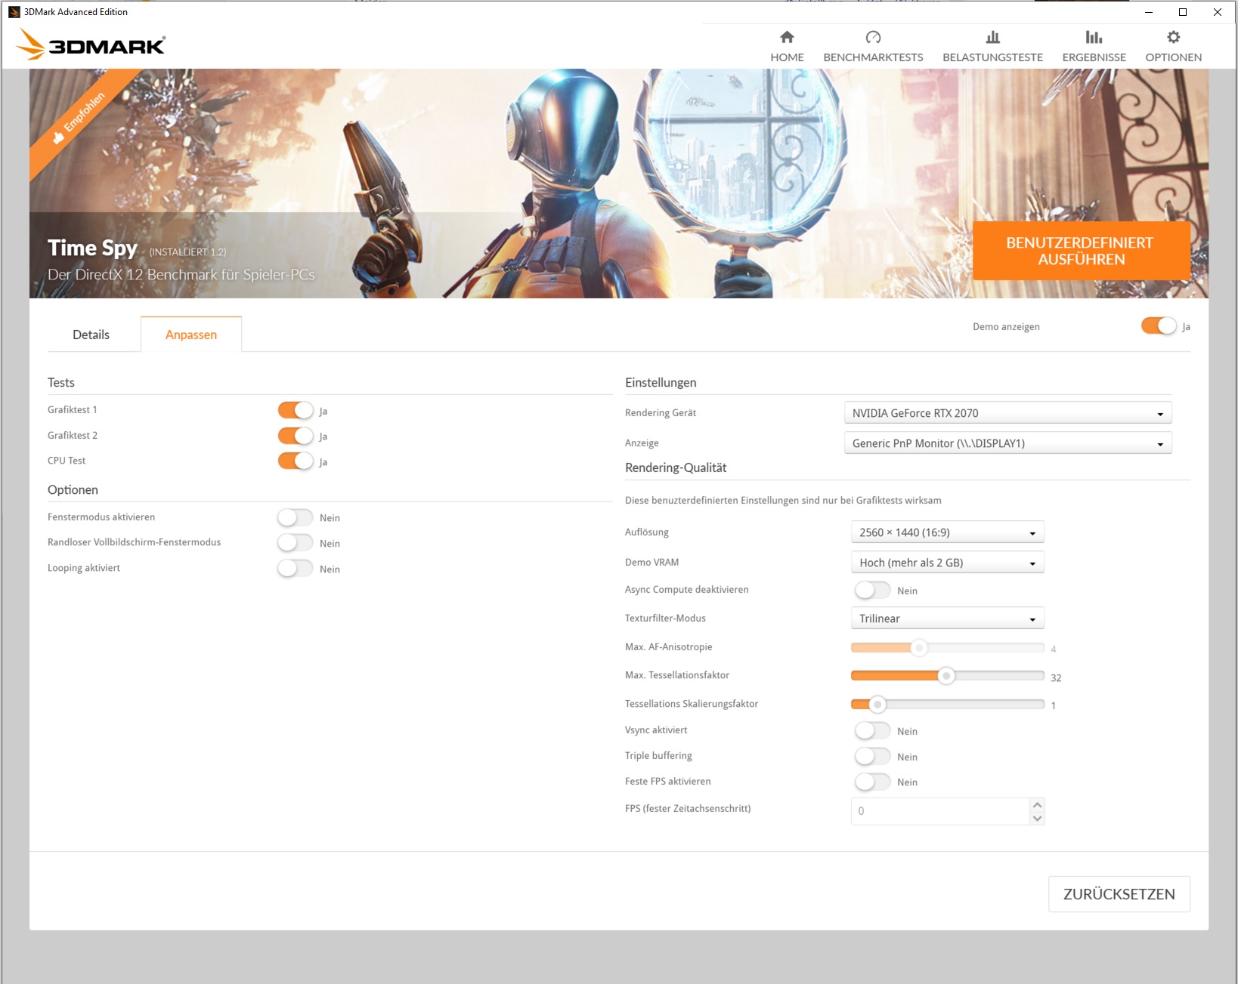1238x984 pixels.
Task: Open BELASTUNGSTESTE menu item
Action: click(x=992, y=57)
